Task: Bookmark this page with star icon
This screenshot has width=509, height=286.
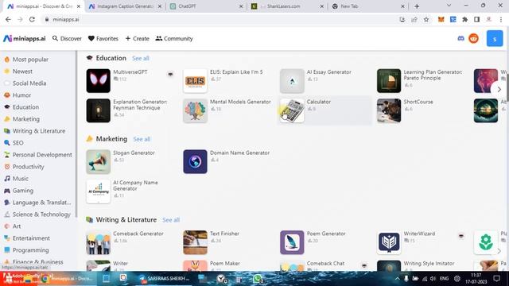Action: click(426, 19)
